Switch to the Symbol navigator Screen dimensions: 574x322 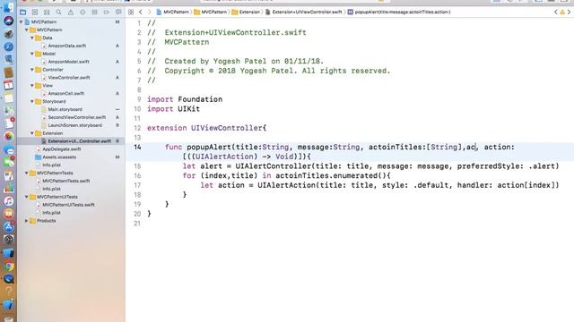click(47, 12)
